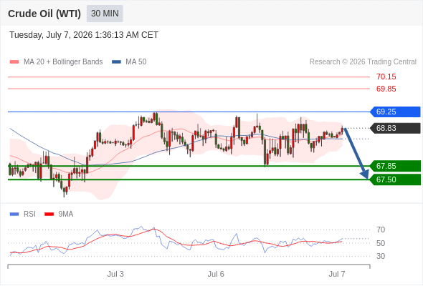Screen dimensions: 423x286
Task: Click the blue MA 50 legend swatch
Action: pyautogui.click(x=116, y=62)
